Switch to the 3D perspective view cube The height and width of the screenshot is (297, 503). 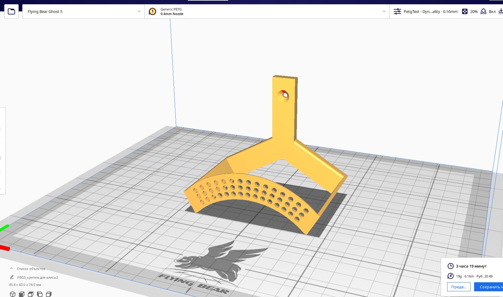tap(13, 294)
